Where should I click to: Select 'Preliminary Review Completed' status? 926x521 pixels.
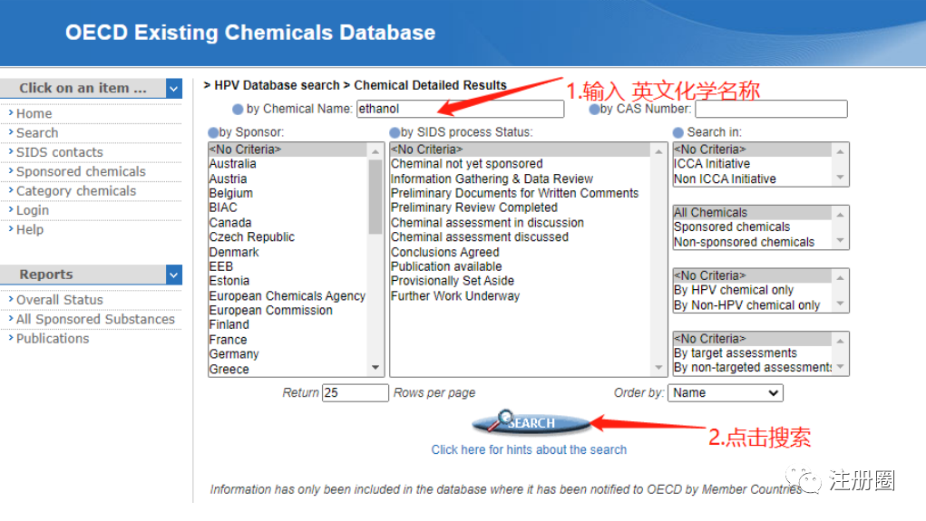pyautogui.click(x=474, y=207)
